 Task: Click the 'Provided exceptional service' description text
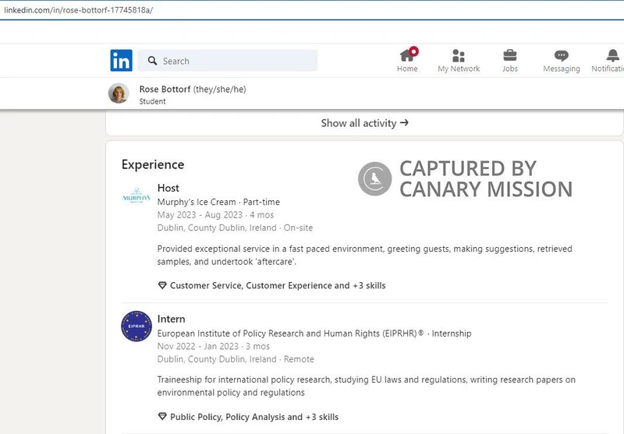click(364, 255)
